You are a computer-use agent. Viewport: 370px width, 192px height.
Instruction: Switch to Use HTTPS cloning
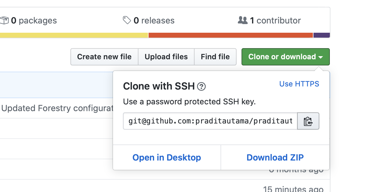[x=299, y=84]
